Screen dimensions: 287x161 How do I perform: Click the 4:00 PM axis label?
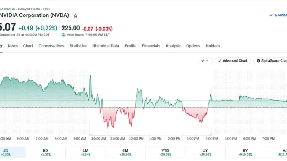(212, 139)
